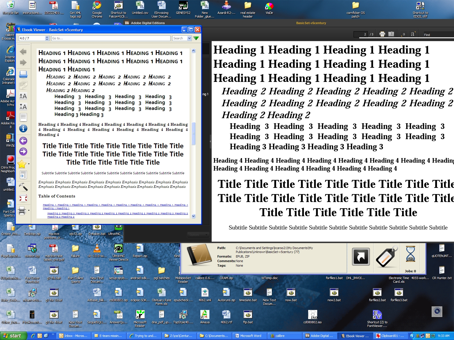Image resolution: width=454 pixels, height=340 pixels.
Task: Follow the Heading 2 table of contents link
Action: [117, 215]
